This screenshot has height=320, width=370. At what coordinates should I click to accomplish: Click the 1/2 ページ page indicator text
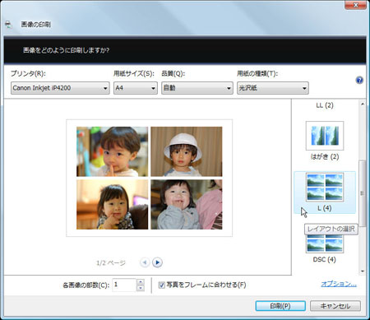(111, 263)
